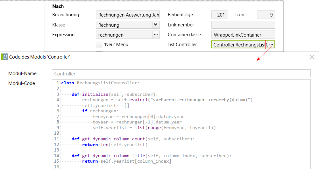Click the ellipsis button beside the Expression field
This screenshot has width=319, height=169.
tap(156, 35)
